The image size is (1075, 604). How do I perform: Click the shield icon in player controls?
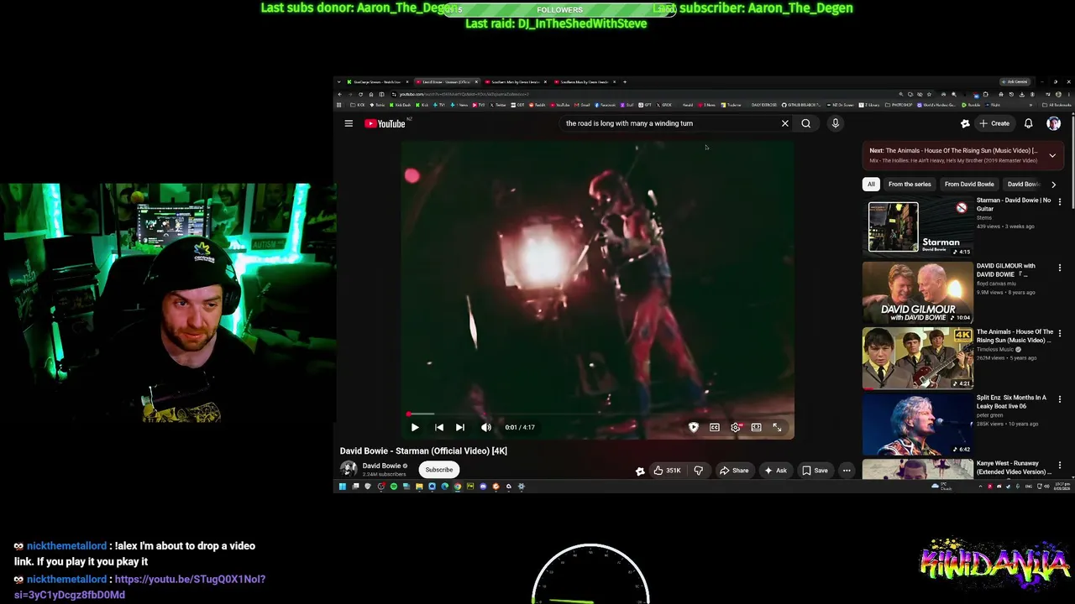coord(694,427)
